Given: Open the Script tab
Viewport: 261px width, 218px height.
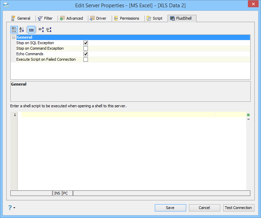Looking at the screenshot, I should (x=154, y=18).
